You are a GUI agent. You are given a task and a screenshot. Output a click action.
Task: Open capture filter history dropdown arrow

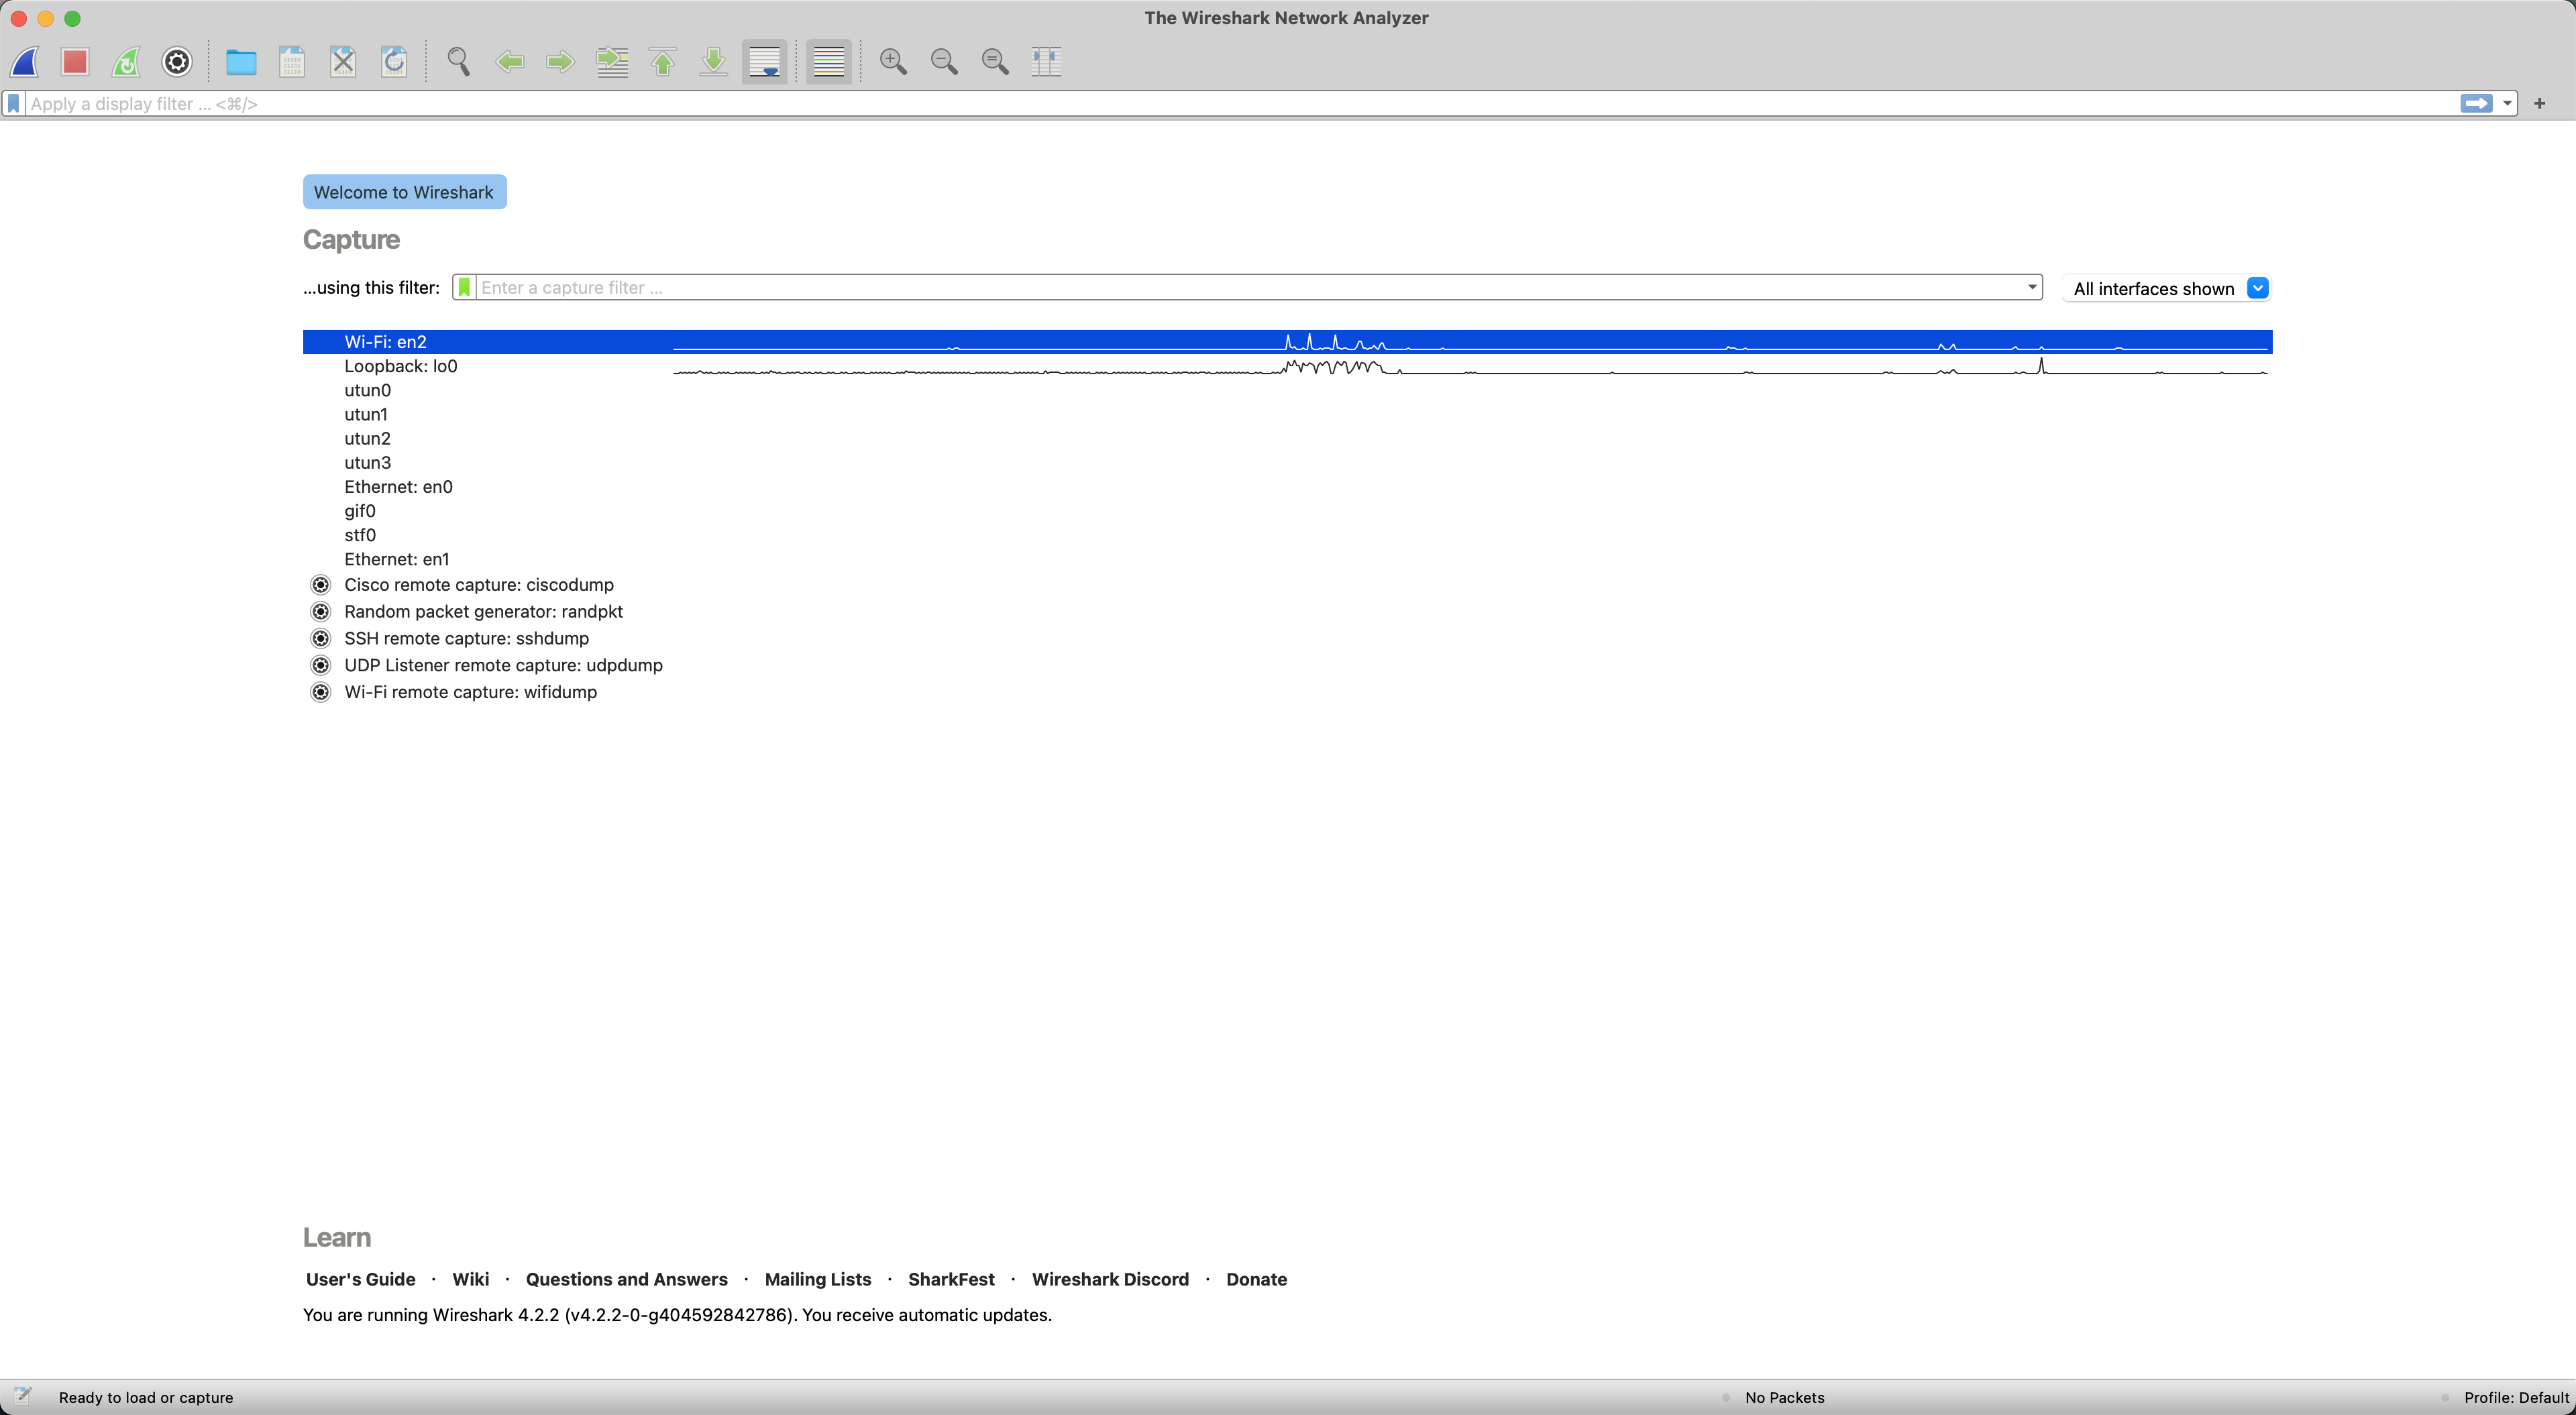click(2032, 287)
